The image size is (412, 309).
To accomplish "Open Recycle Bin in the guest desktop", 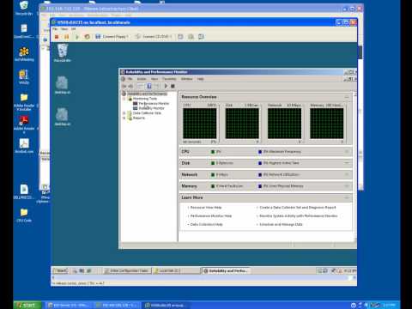I will (63, 52).
